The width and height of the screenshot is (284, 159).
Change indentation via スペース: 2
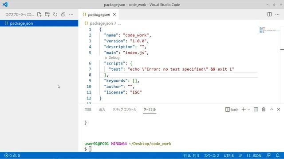[x=211, y=155]
